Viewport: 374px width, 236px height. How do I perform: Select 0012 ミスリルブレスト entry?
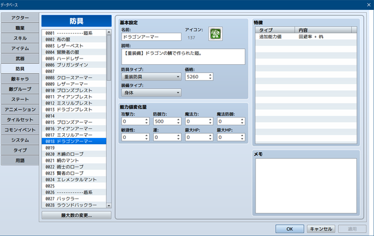tap(74, 103)
